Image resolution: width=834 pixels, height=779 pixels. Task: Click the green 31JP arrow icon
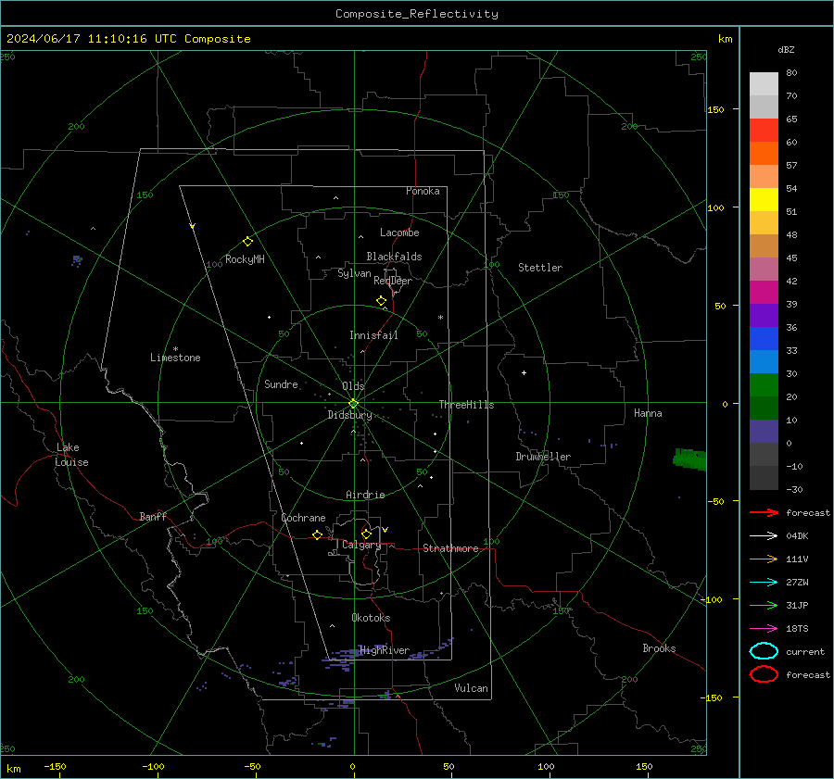tap(764, 605)
